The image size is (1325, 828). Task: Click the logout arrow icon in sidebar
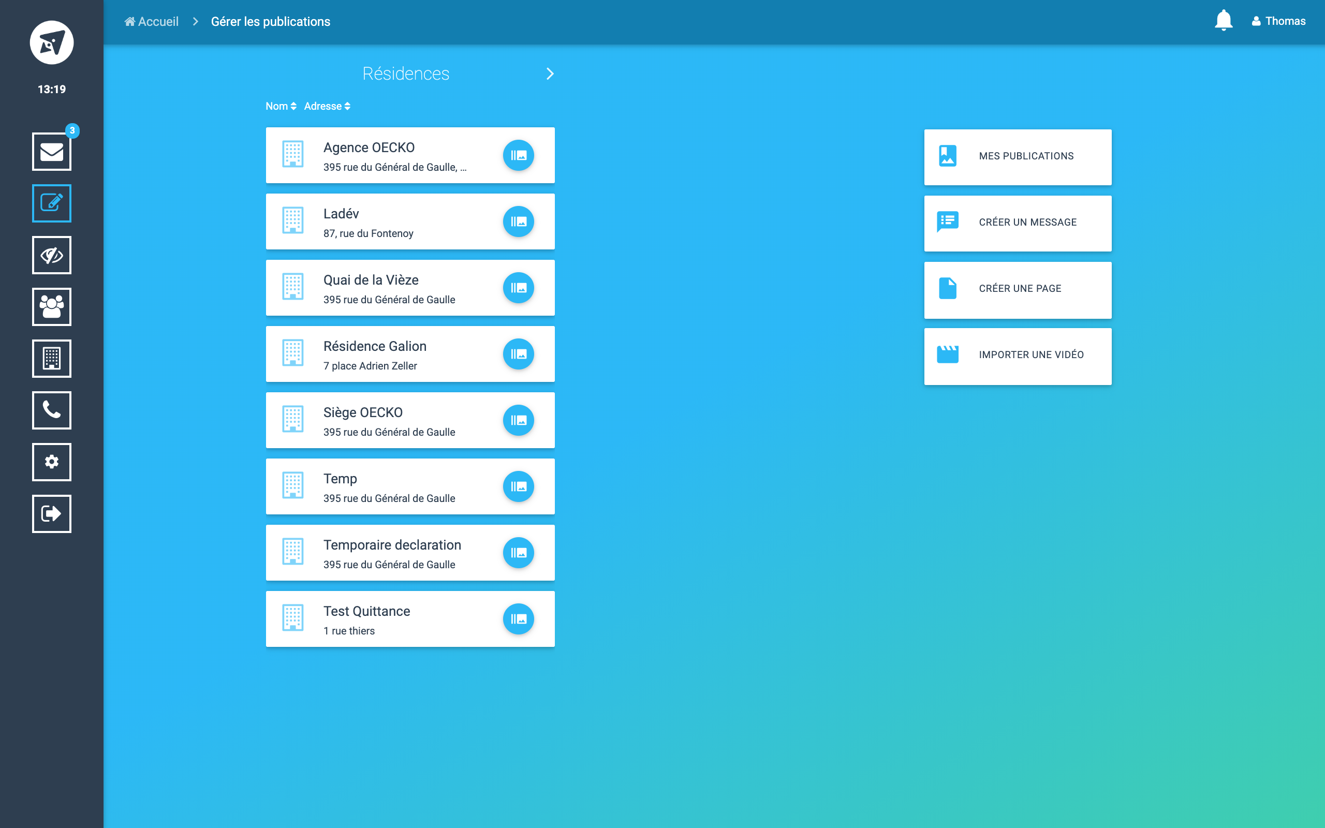pyautogui.click(x=51, y=514)
